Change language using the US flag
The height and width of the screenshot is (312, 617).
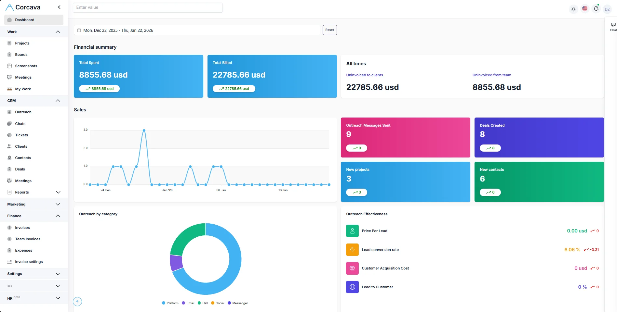click(584, 9)
